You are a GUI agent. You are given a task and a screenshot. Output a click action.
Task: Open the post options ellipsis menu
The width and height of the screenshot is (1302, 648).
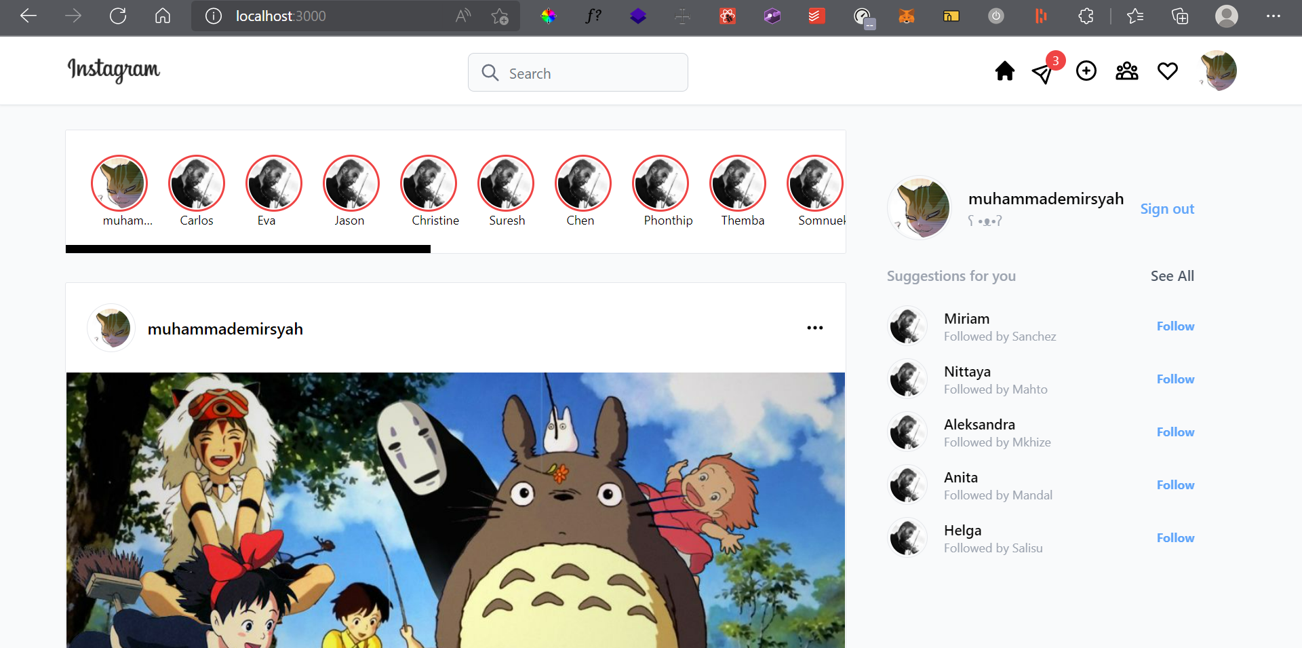[815, 328]
